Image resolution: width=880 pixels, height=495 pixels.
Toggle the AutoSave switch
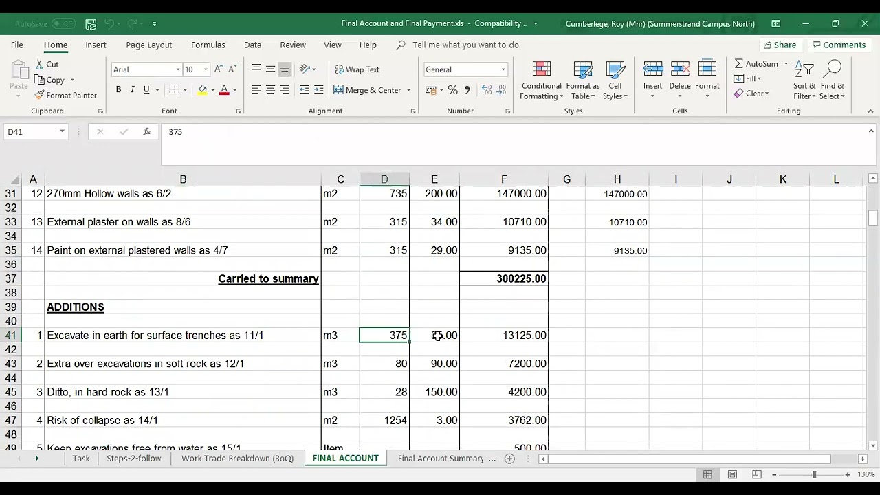pyautogui.click(x=63, y=23)
